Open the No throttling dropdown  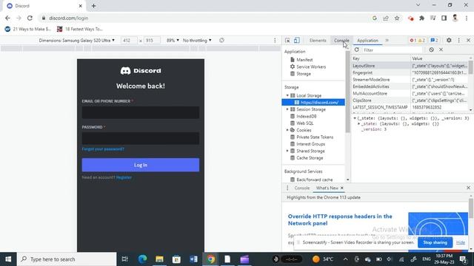197,41
